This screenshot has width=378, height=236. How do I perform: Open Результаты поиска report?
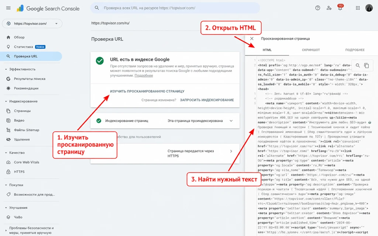[30, 79]
